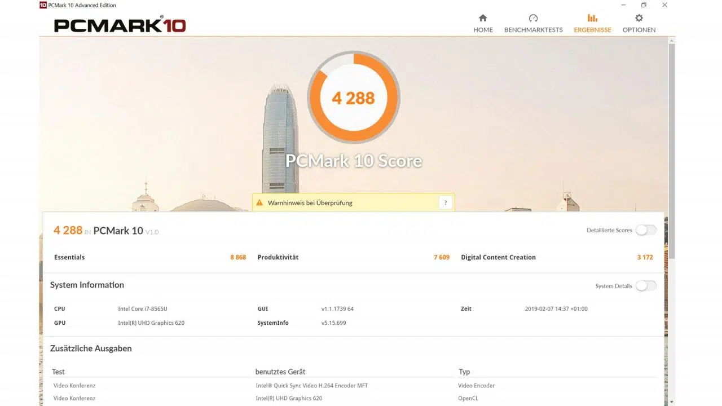Viewport: 722px width, 406px height.
Task: Click the Produktivität score 7 609
Action: click(x=442, y=257)
